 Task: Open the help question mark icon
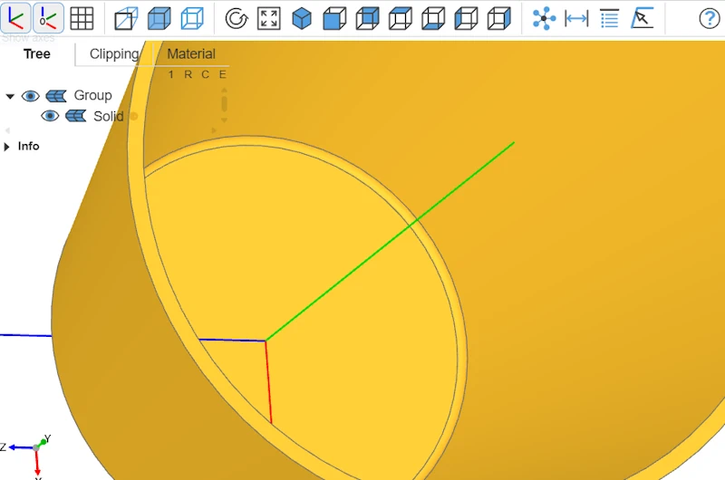[709, 18]
